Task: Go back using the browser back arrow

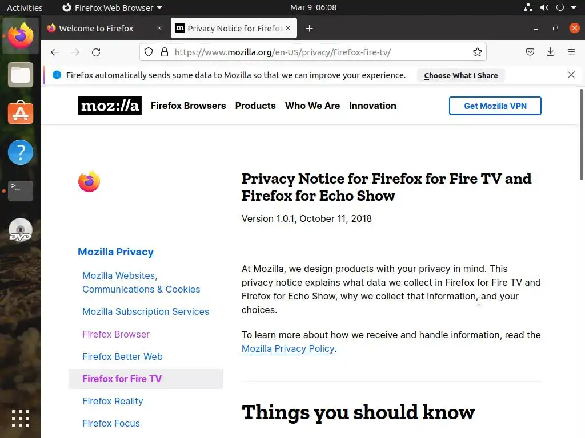Action: 55,52
